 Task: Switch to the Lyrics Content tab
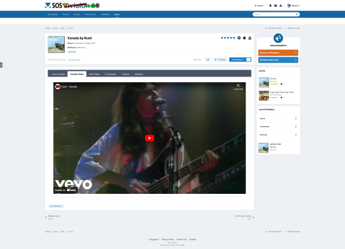click(x=58, y=74)
